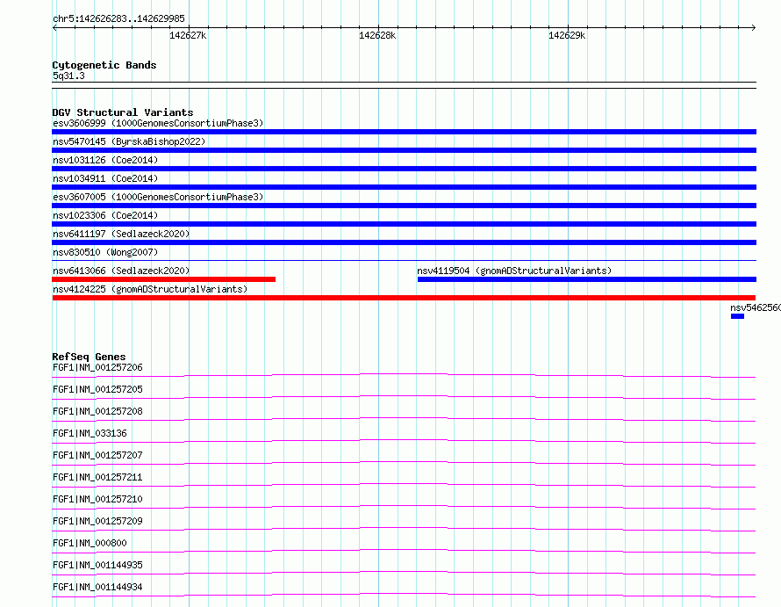Click transcript FGF1|NM_000800 label
Screen dimensions: 781x607
tap(90, 543)
